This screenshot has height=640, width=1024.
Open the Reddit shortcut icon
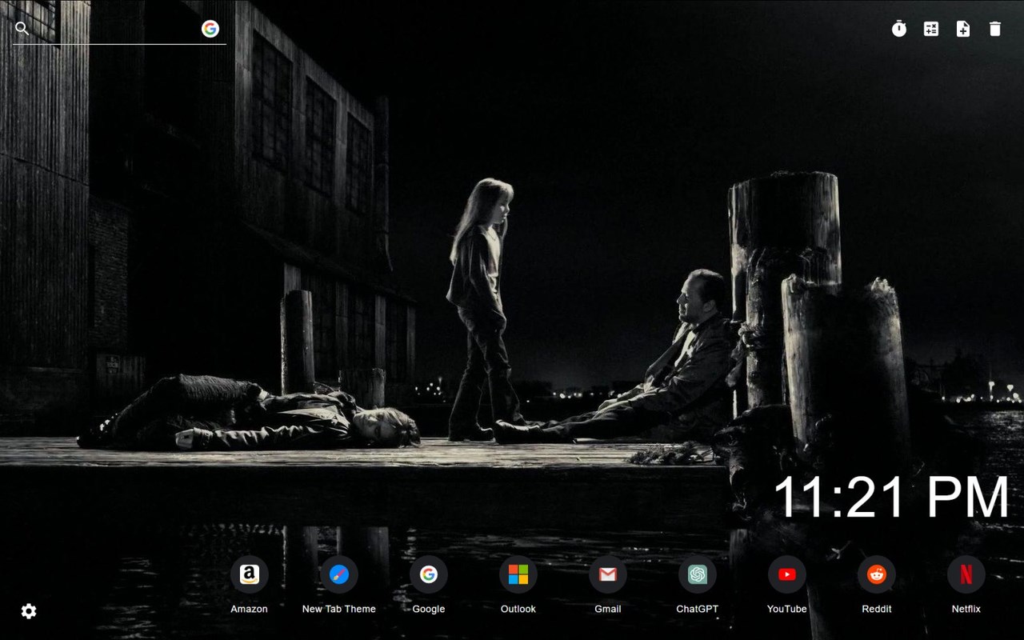[877, 574]
